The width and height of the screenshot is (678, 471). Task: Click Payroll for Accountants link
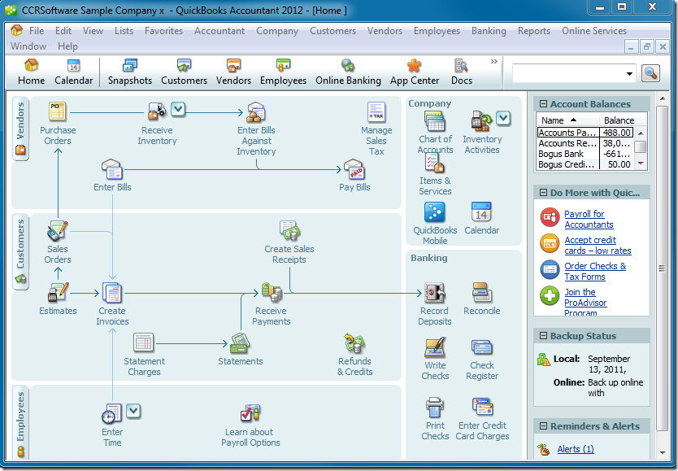point(589,220)
